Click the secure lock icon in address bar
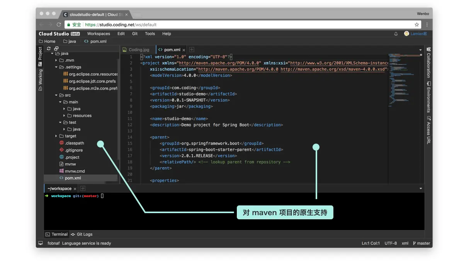Screen dimensions: 469x261 tap(69, 24)
